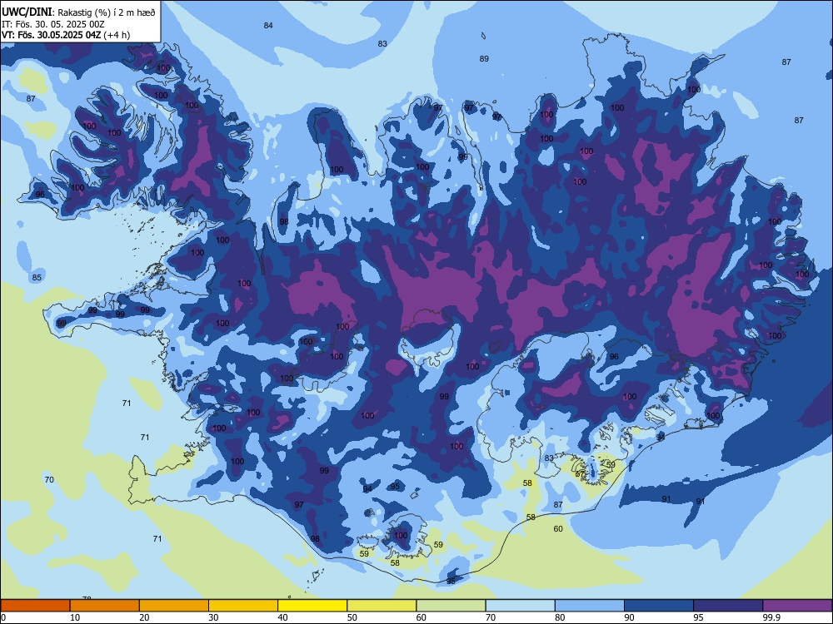Select the pale yellow 50–60 legend band

pos(382,606)
